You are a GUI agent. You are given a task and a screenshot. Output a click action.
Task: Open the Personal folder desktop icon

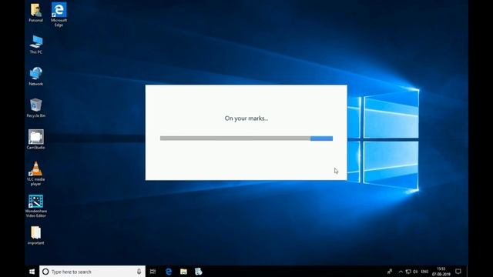(36, 12)
